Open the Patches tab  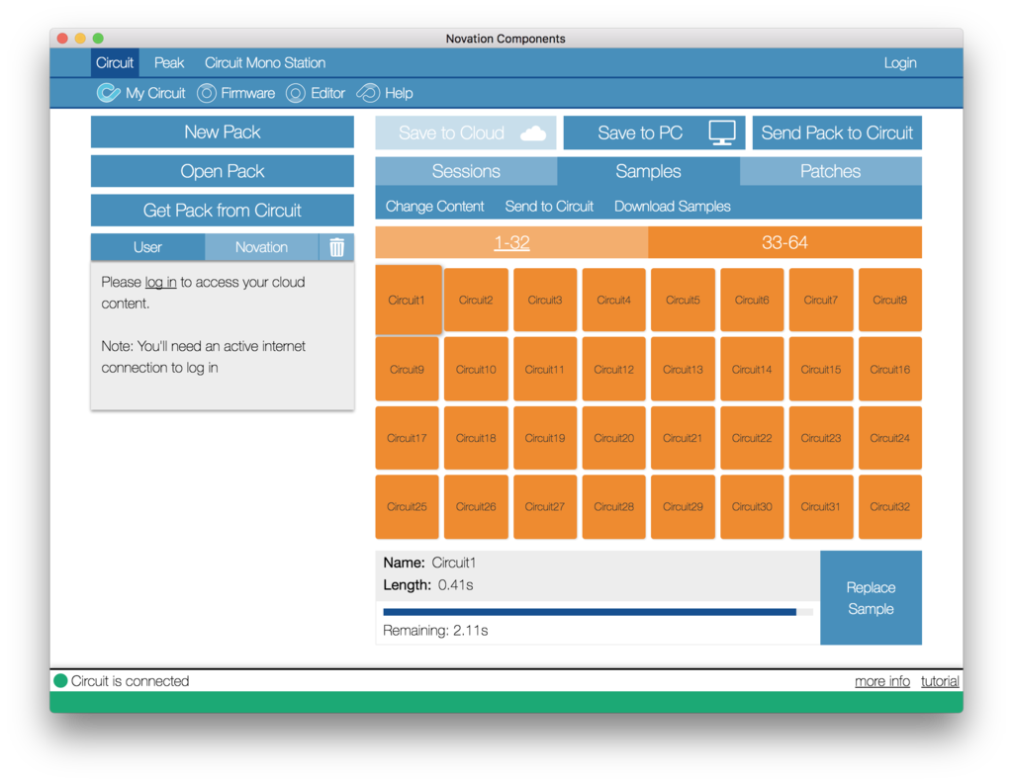[x=830, y=171]
